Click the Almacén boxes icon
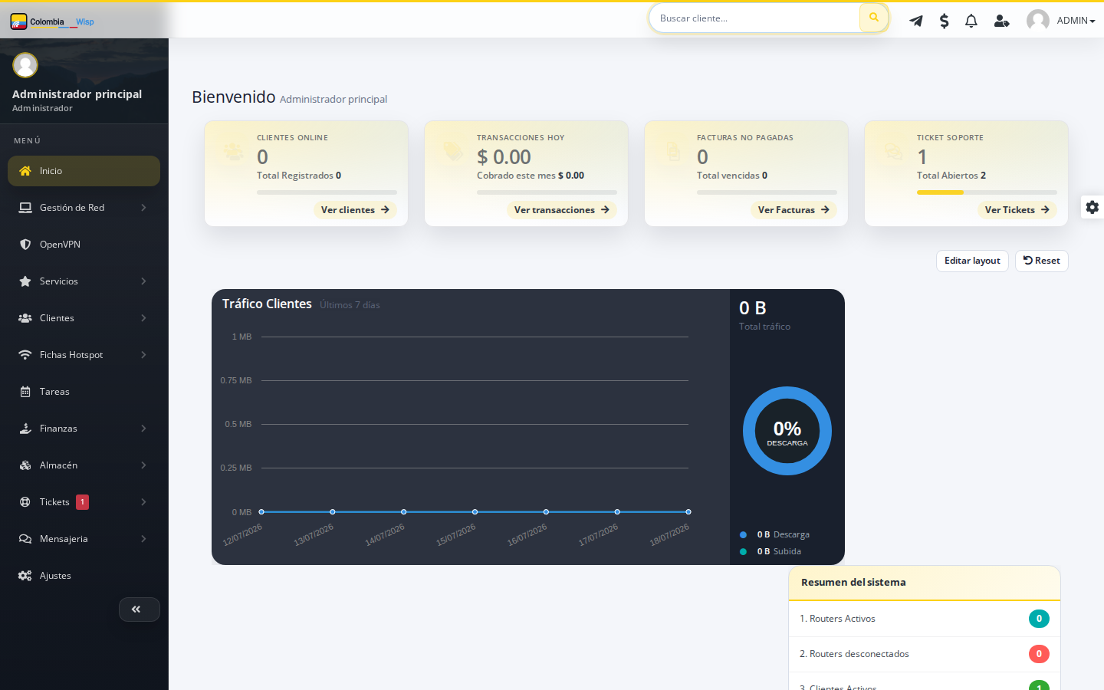 click(25, 465)
